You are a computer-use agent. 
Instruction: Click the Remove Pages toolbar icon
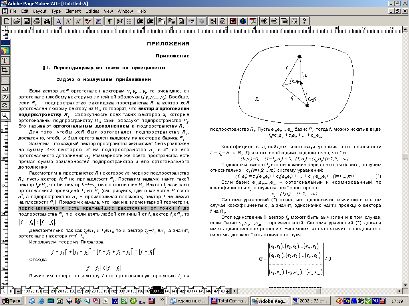pos(171,21)
